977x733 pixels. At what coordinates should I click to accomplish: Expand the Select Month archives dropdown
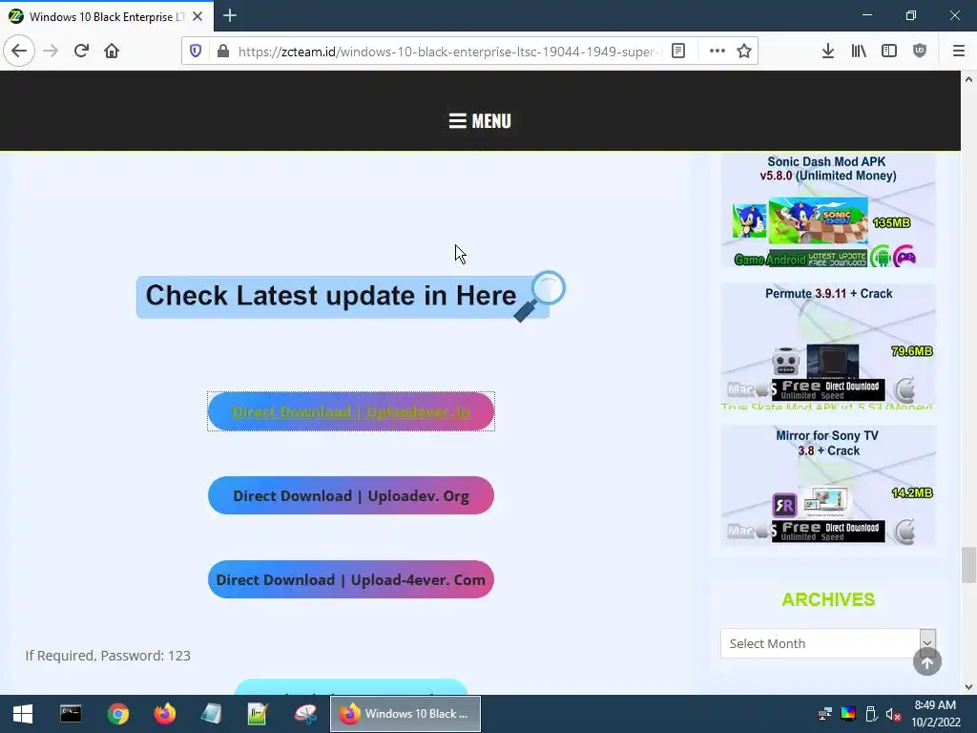[828, 643]
